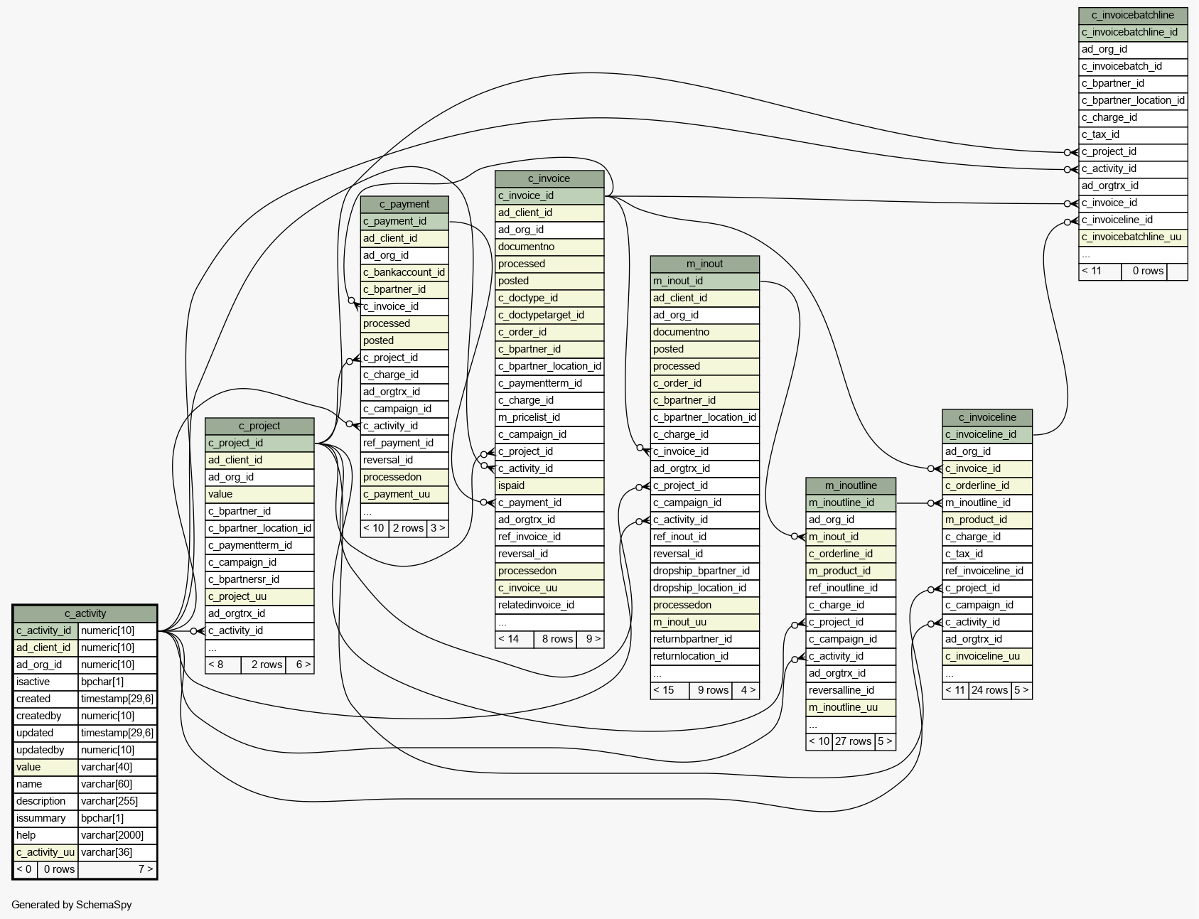This screenshot has height=919, width=1199.
Task: Click c_invoicebatch_id in c_invoicebatchline table
Action: 1133,66
